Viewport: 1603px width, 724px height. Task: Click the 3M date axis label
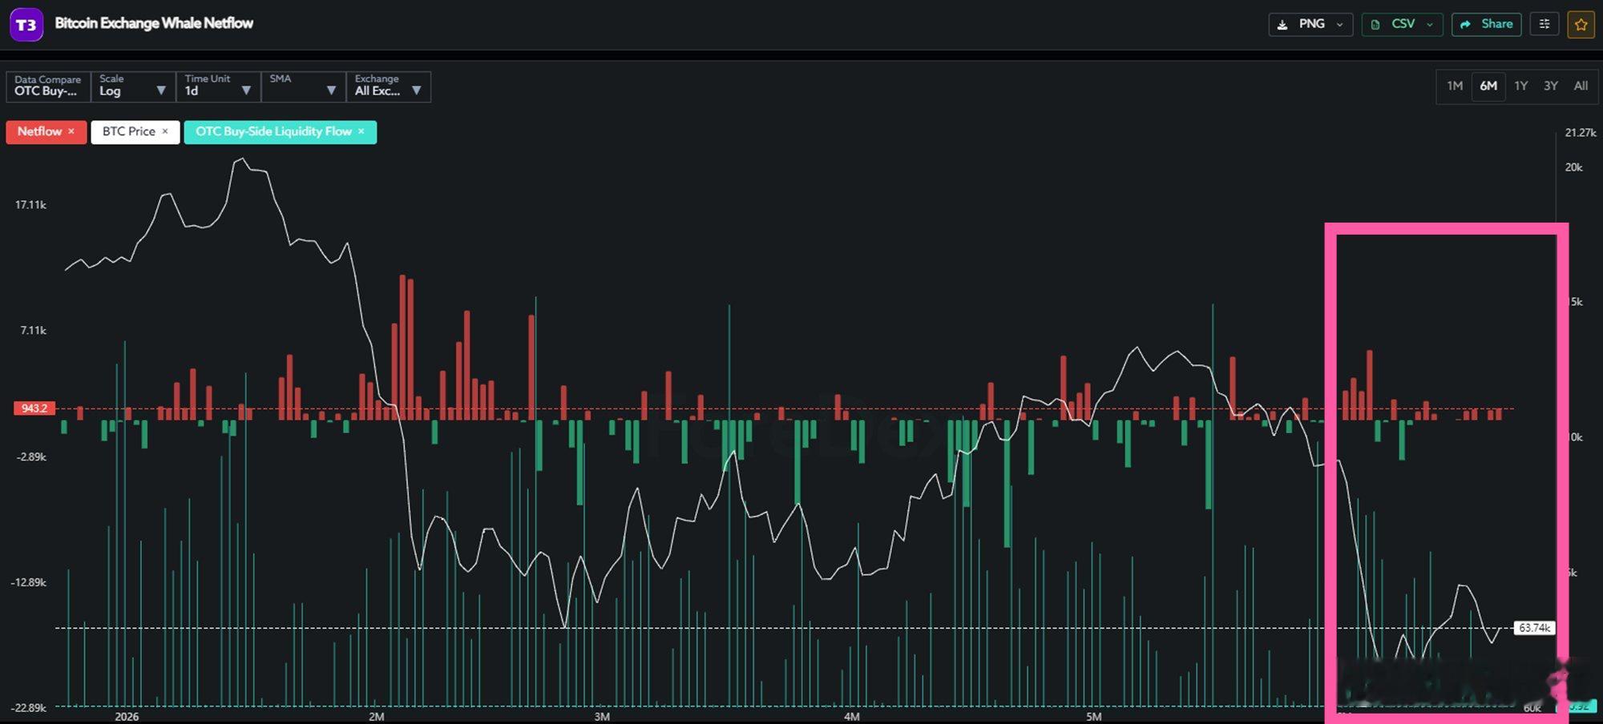tap(602, 717)
